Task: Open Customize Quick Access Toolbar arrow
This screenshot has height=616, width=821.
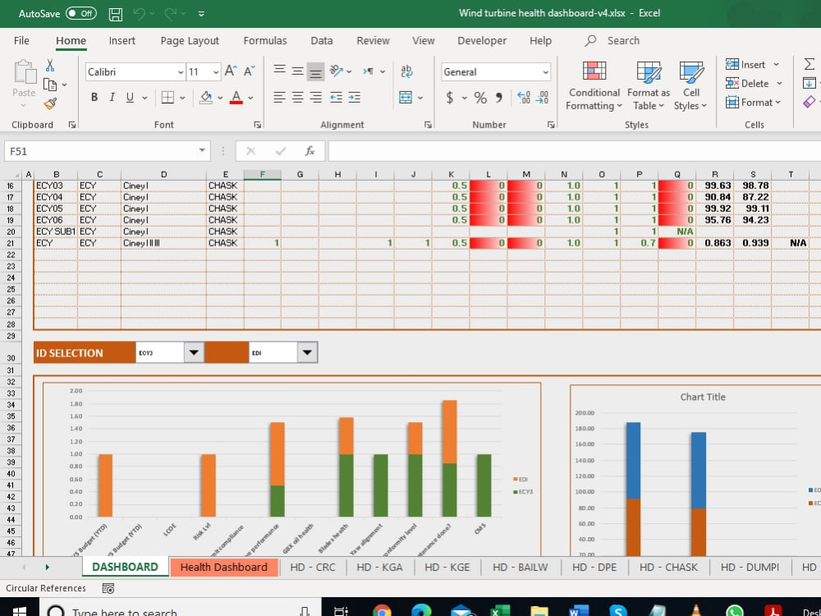Action: pyautogui.click(x=201, y=14)
